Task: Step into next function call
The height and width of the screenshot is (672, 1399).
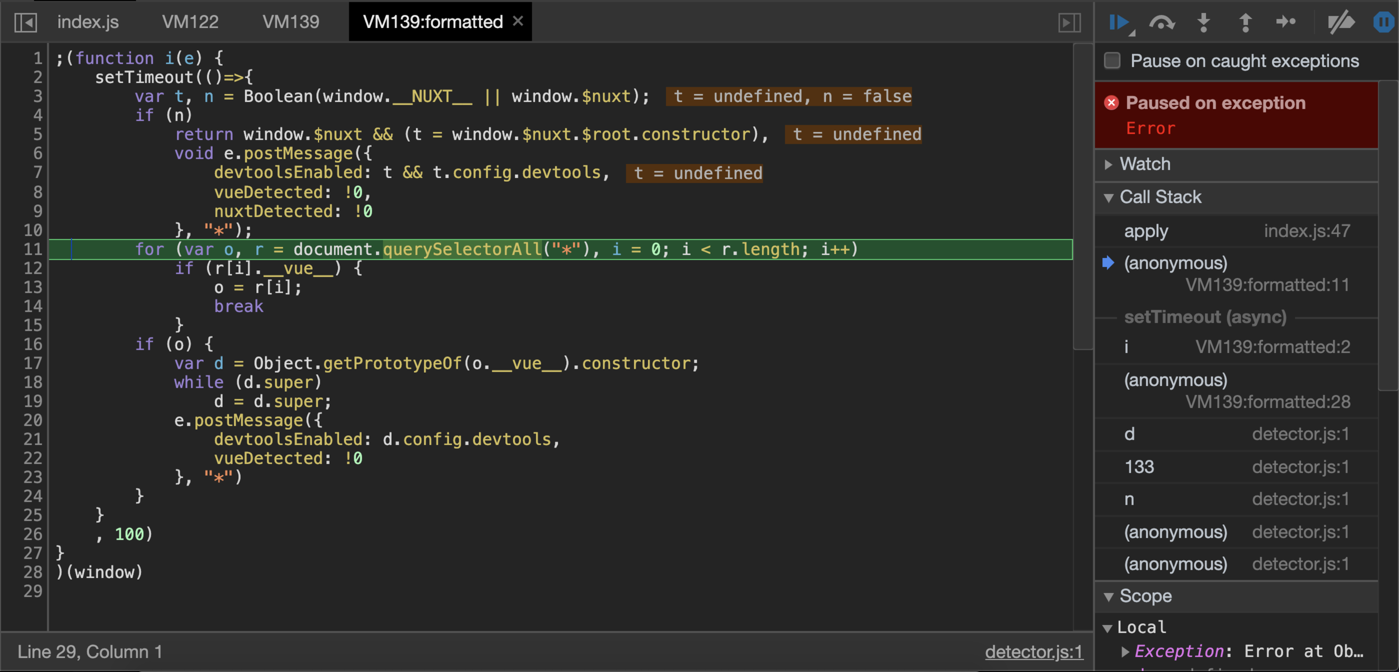Action: [1203, 22]
